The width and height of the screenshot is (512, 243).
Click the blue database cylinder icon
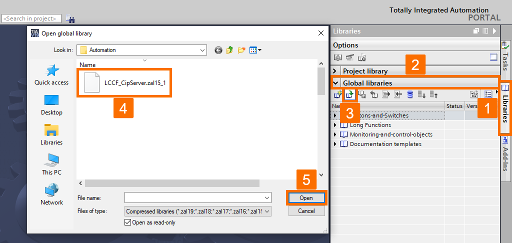click(x=410, y=94)
